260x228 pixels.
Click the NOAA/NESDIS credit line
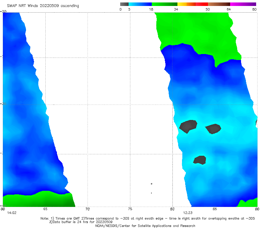point(145,226)
